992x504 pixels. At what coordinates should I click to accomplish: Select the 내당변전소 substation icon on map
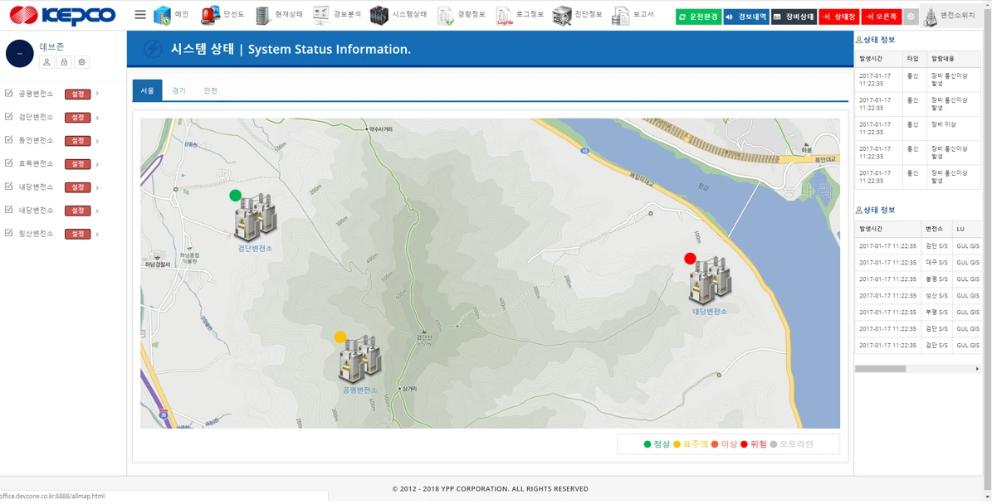(709, 280)
